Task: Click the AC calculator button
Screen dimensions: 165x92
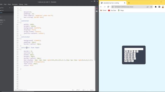Action: click(x=126, y=51)
